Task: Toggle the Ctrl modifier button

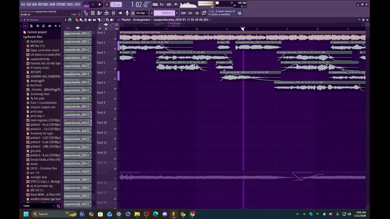Action: pos(190,13)
